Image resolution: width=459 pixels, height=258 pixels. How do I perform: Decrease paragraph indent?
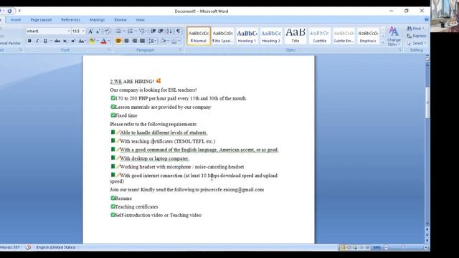[x=153, y=31]
